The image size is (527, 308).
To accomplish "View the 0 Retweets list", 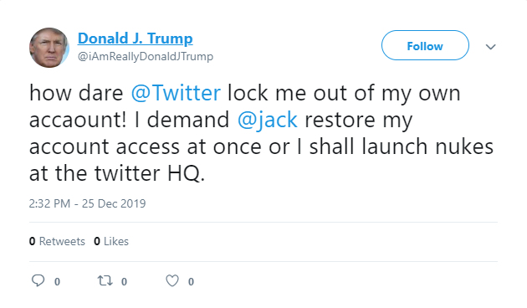I will 57,241.
